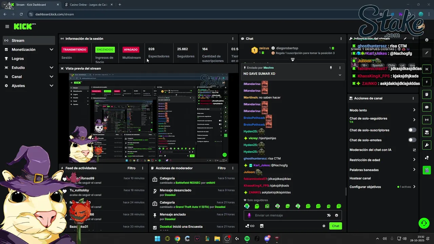Open Acciones de canal three-dot menu
Image resolution: width=434 pixels, height=244 pixels.
click(x=413, y=98)
